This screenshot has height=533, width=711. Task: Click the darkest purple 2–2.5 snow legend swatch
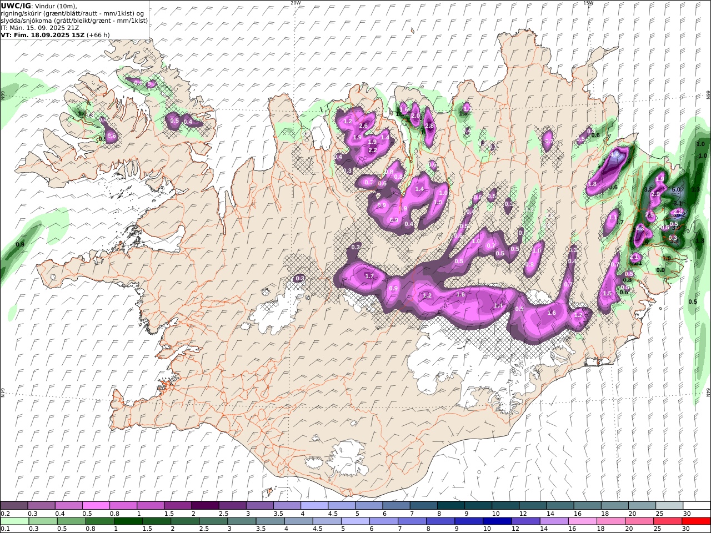coord(204,506)
